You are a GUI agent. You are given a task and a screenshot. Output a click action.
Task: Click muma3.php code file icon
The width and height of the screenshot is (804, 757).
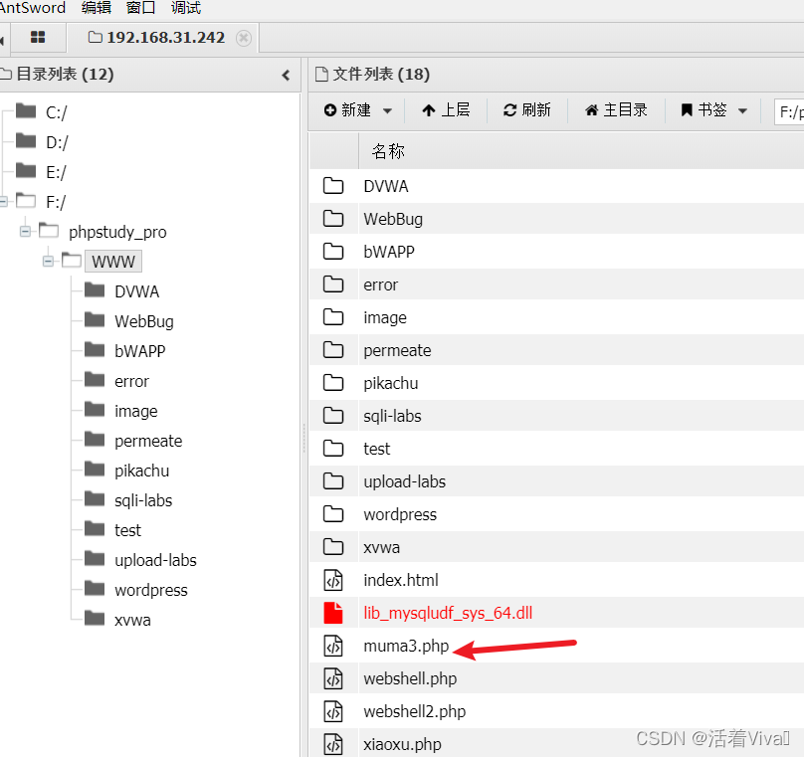(333, 646)
